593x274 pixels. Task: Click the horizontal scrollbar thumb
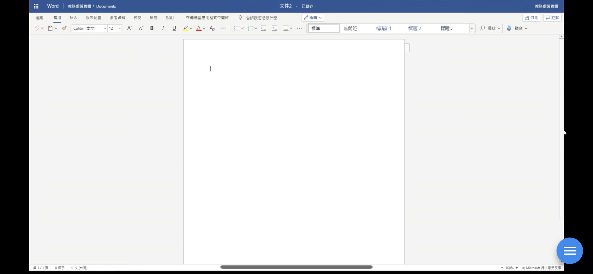tap(296, 267)
